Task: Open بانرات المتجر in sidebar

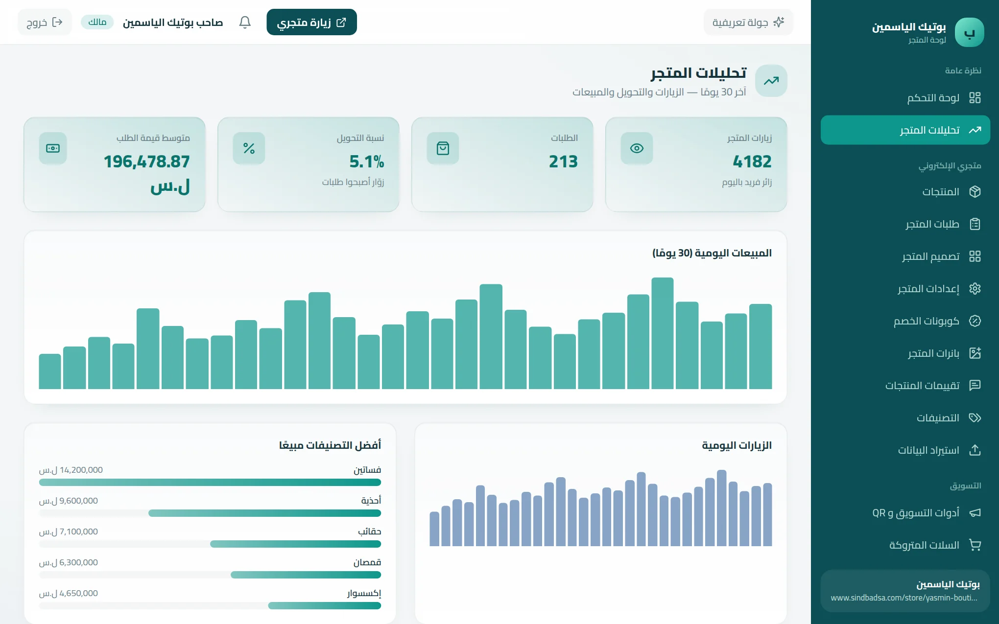Action: coord(905,353)
